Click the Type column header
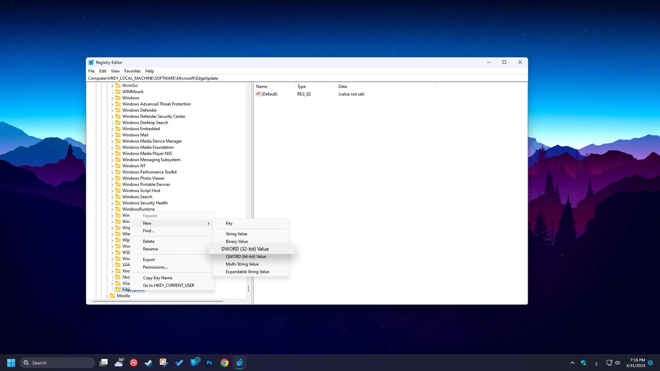The height and width of the screenshot is (371, 660). 316,87
